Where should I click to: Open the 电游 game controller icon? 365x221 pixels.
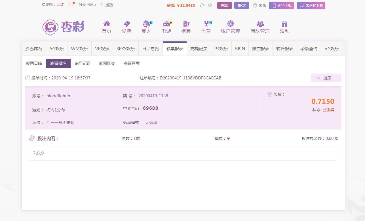click(166, 24)
